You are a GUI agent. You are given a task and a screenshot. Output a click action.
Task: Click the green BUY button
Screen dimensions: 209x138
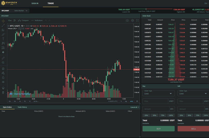(159, 129)
